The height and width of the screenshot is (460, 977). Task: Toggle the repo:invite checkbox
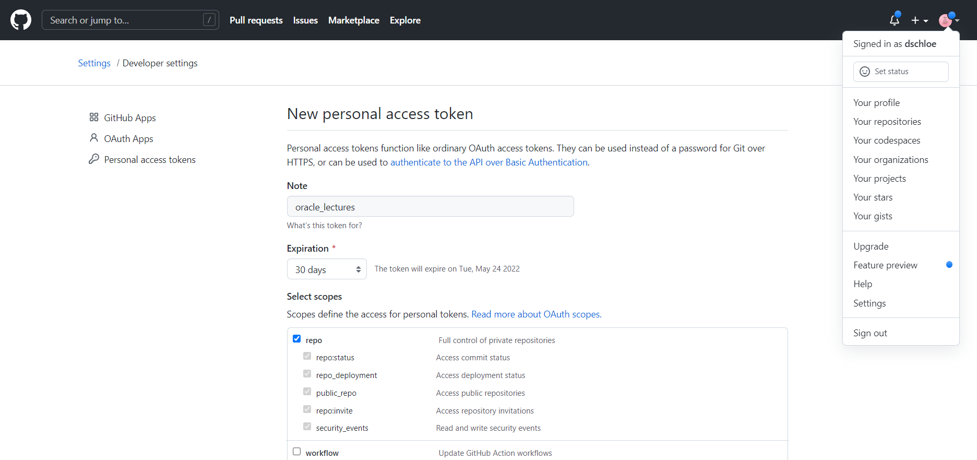[x=307, y=409]
